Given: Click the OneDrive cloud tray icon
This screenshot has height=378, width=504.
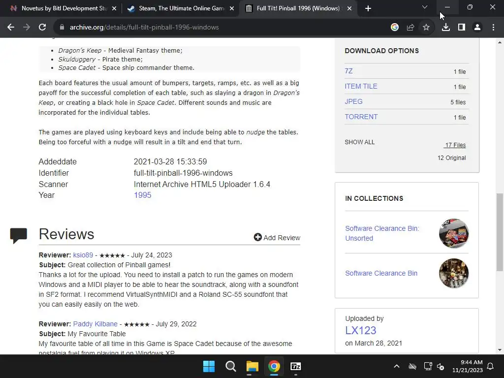Looking at the screenshot, I should (412, 366).
